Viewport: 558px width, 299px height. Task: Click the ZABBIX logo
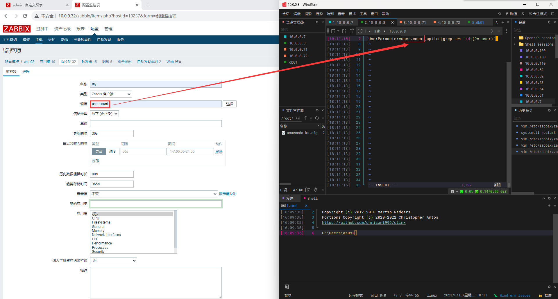point(17,29)
